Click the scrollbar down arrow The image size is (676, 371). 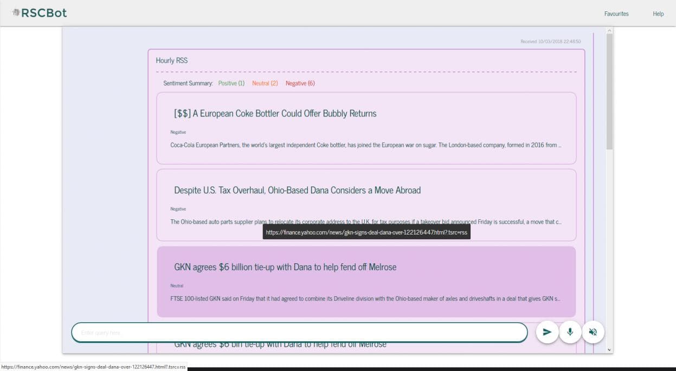coord(609,350)
